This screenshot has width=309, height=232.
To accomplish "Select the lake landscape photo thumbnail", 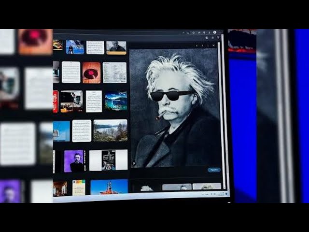I will click(x=111, y=130).
